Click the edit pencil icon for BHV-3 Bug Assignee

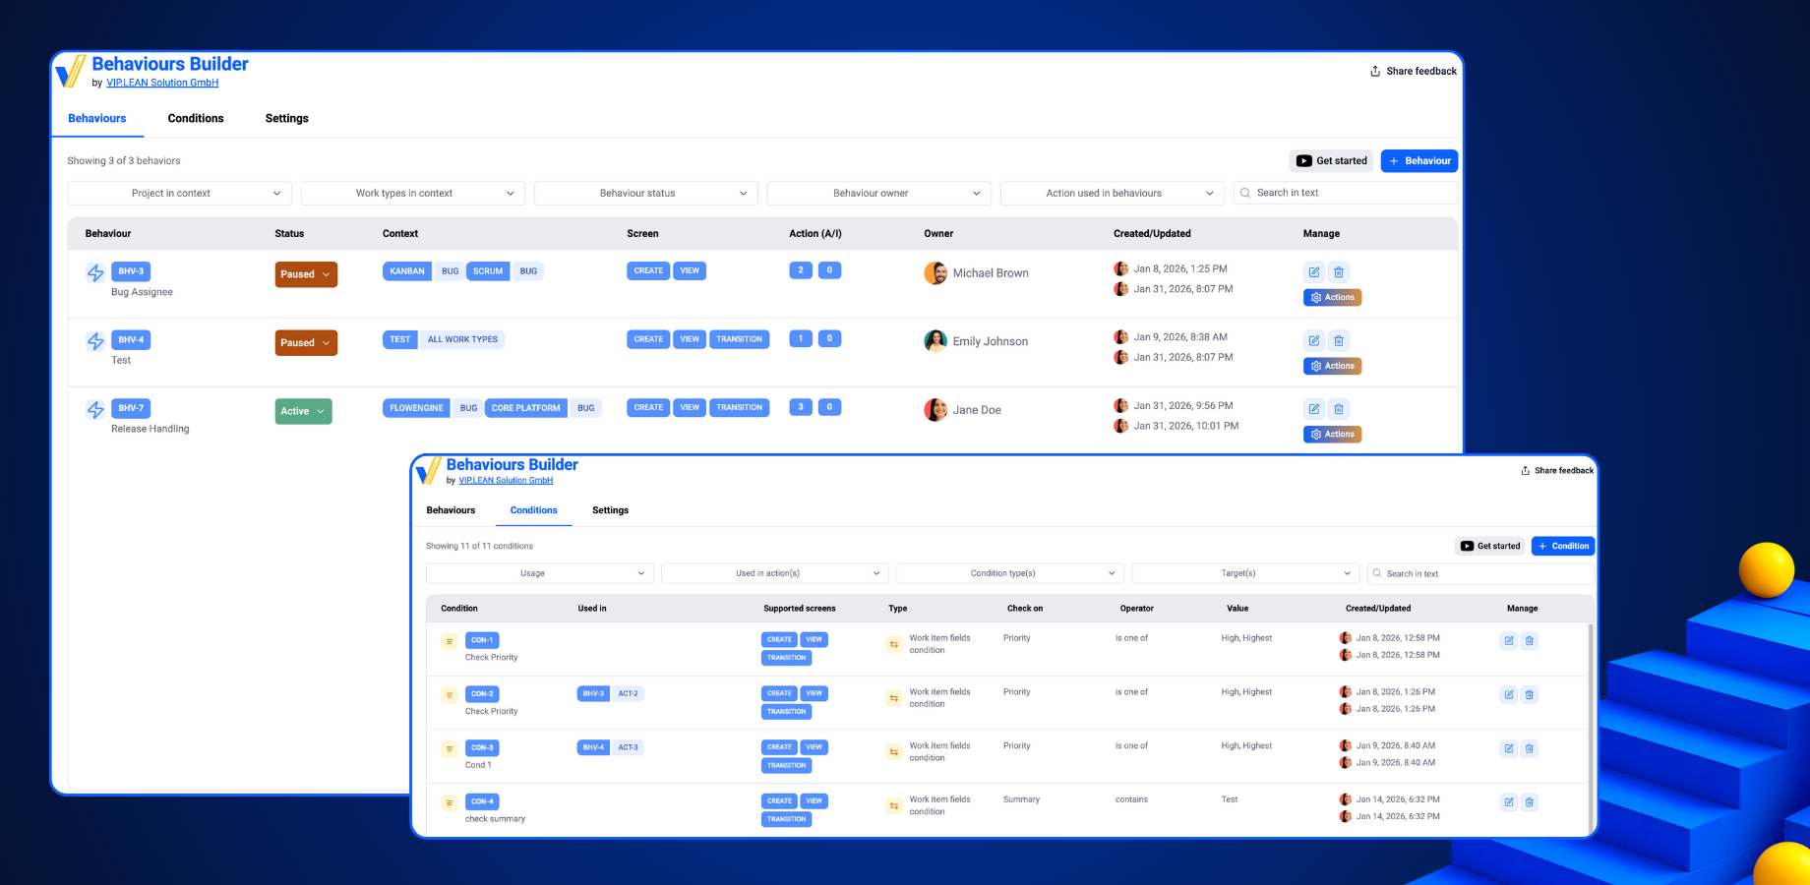(1314, 271)
